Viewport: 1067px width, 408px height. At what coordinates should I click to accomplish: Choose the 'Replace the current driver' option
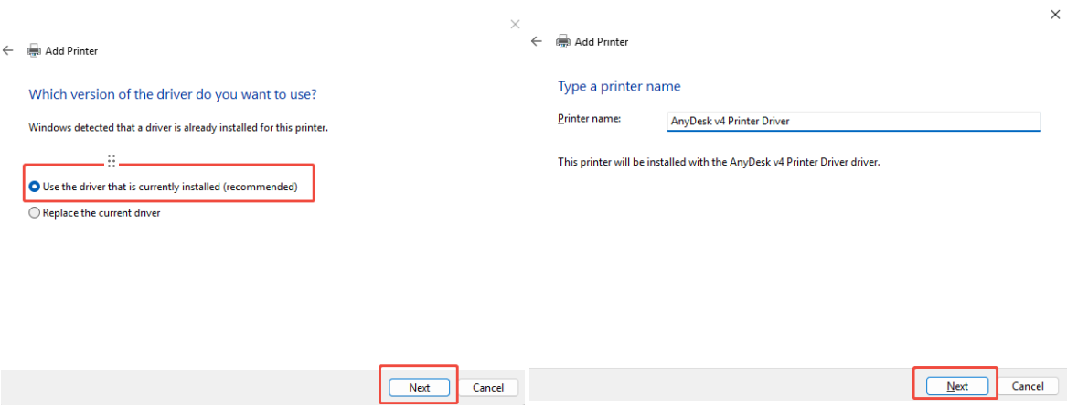click(35, 213)
